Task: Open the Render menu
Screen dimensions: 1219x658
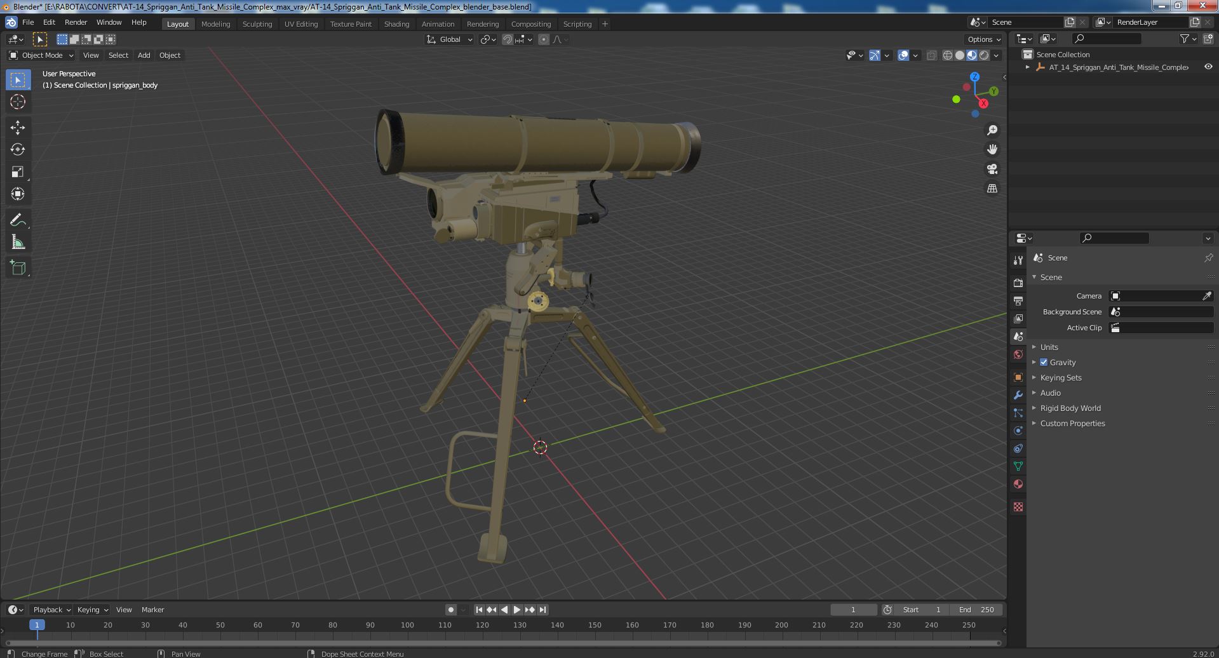Action: [76, 22]
